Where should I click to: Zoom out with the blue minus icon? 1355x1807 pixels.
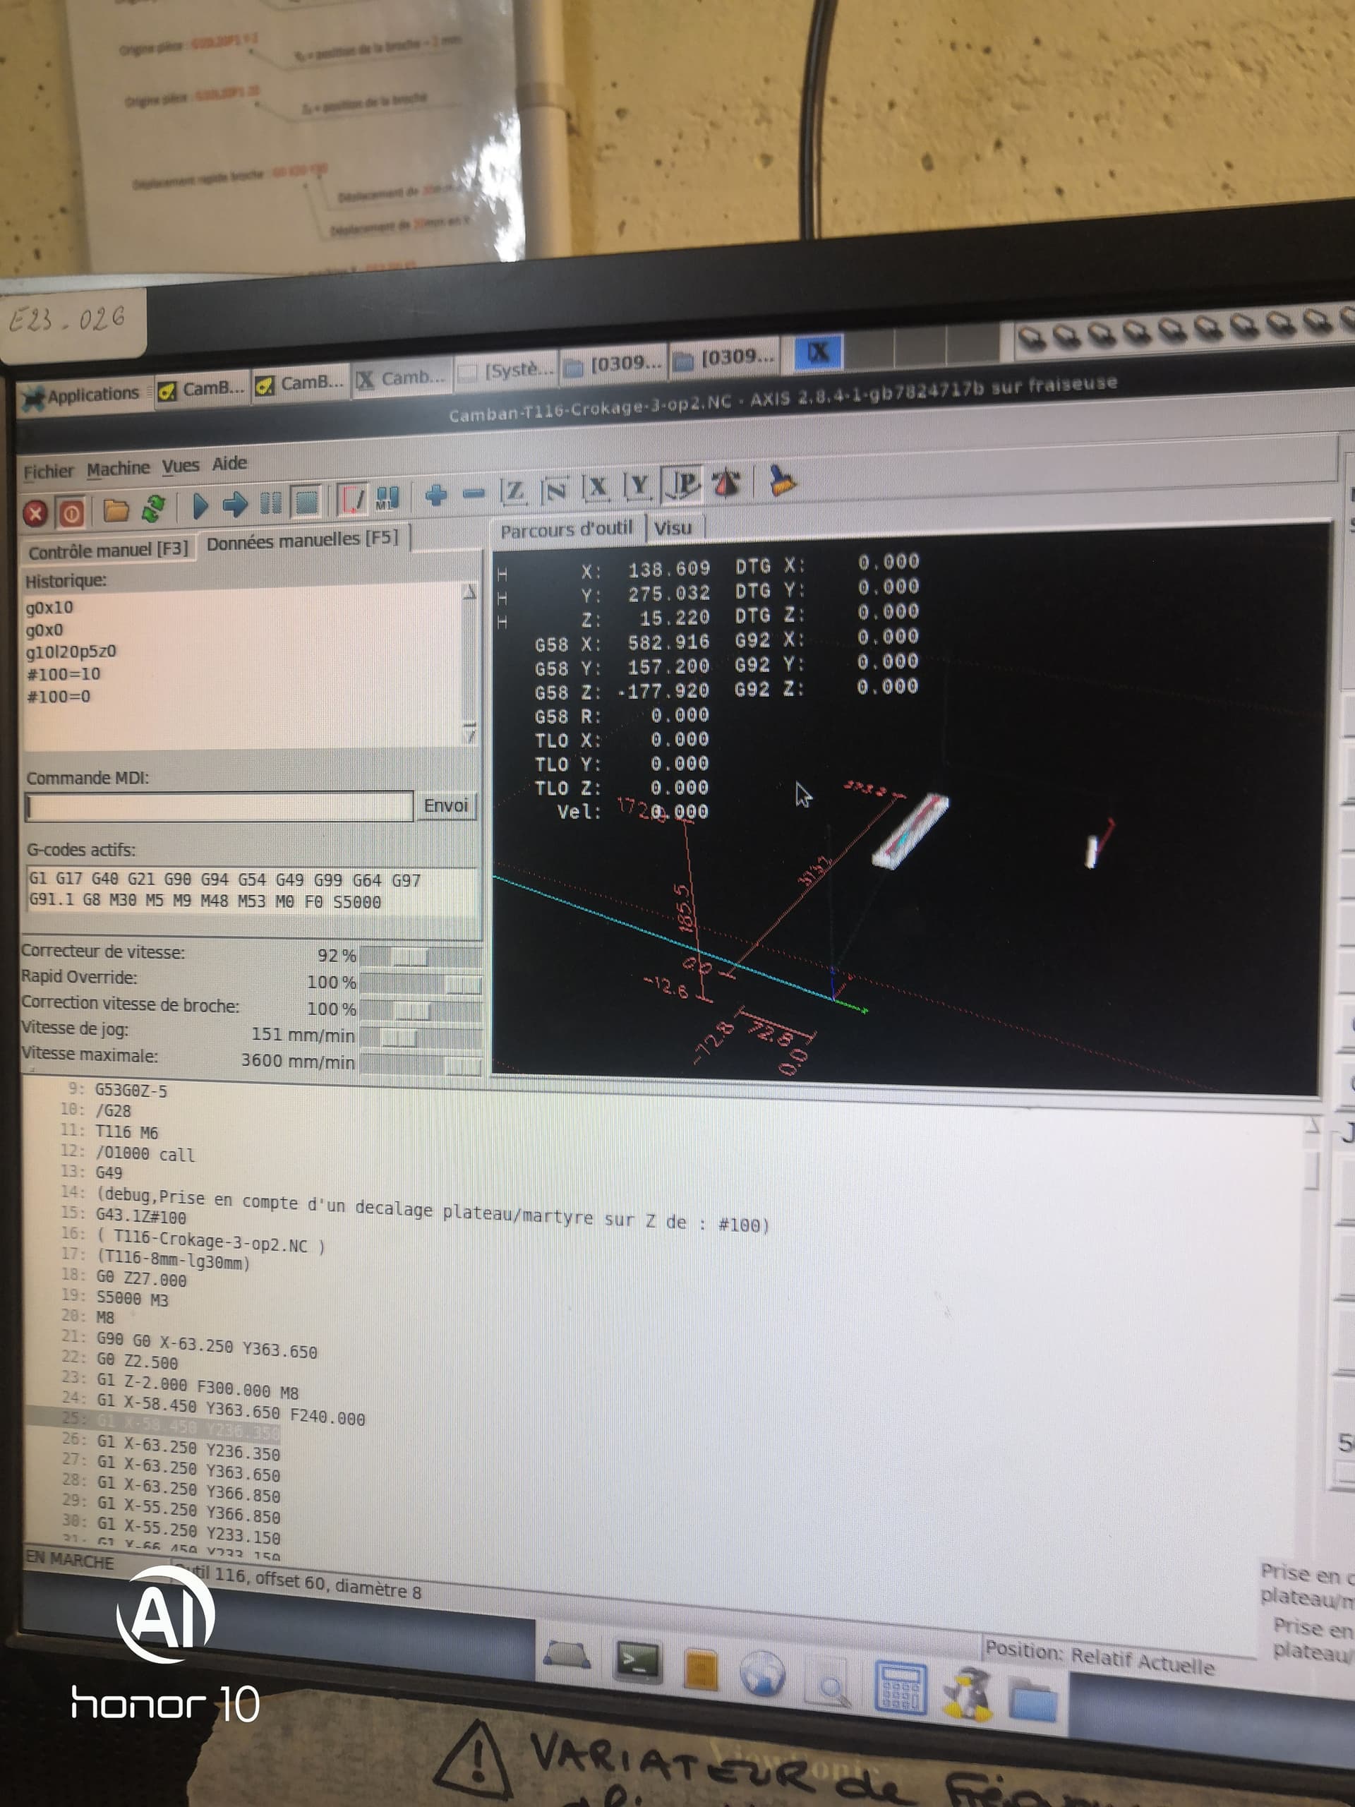(474, 493)
